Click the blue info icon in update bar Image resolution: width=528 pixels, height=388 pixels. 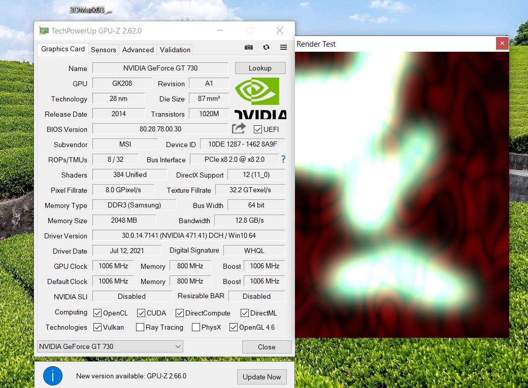[x=53, y=376]
